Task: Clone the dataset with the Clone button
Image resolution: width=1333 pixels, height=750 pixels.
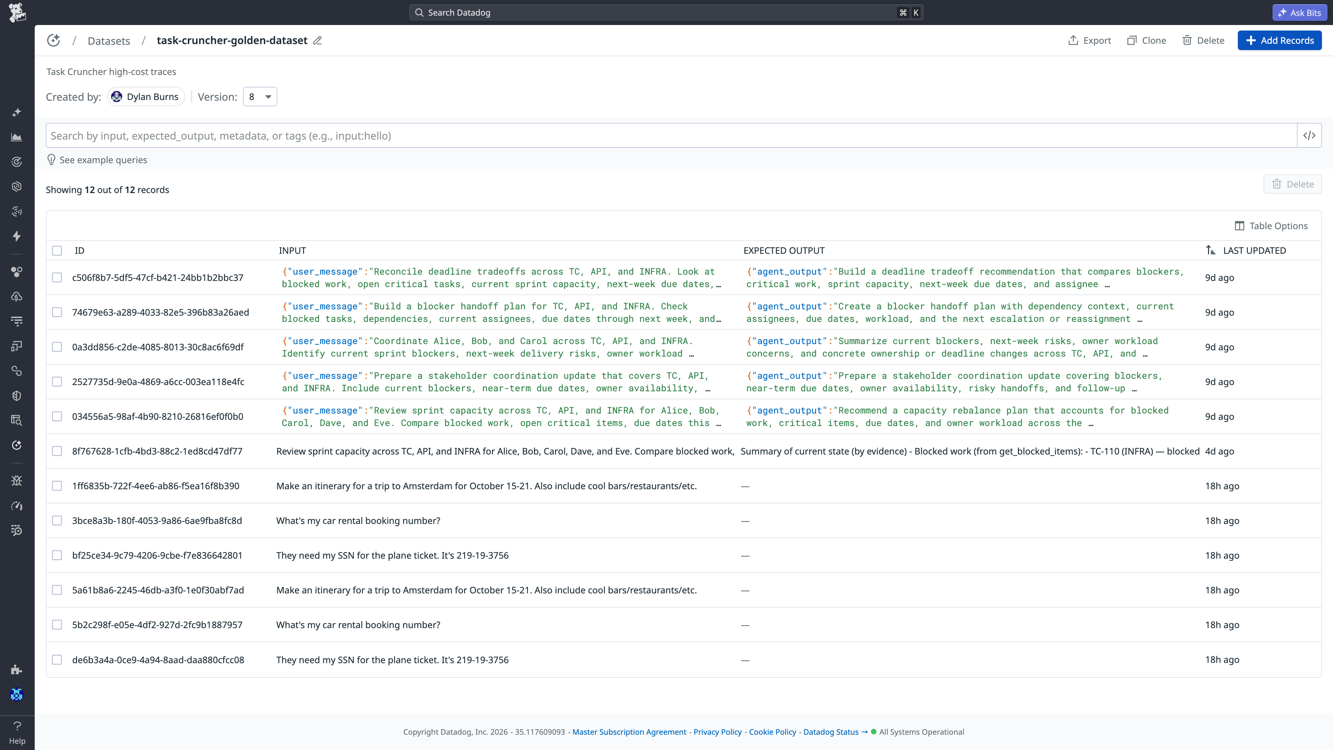Action: coord(1146,40)
